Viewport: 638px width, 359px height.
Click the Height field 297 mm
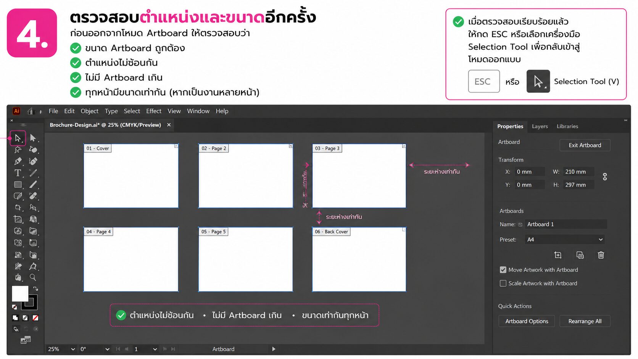578,185
